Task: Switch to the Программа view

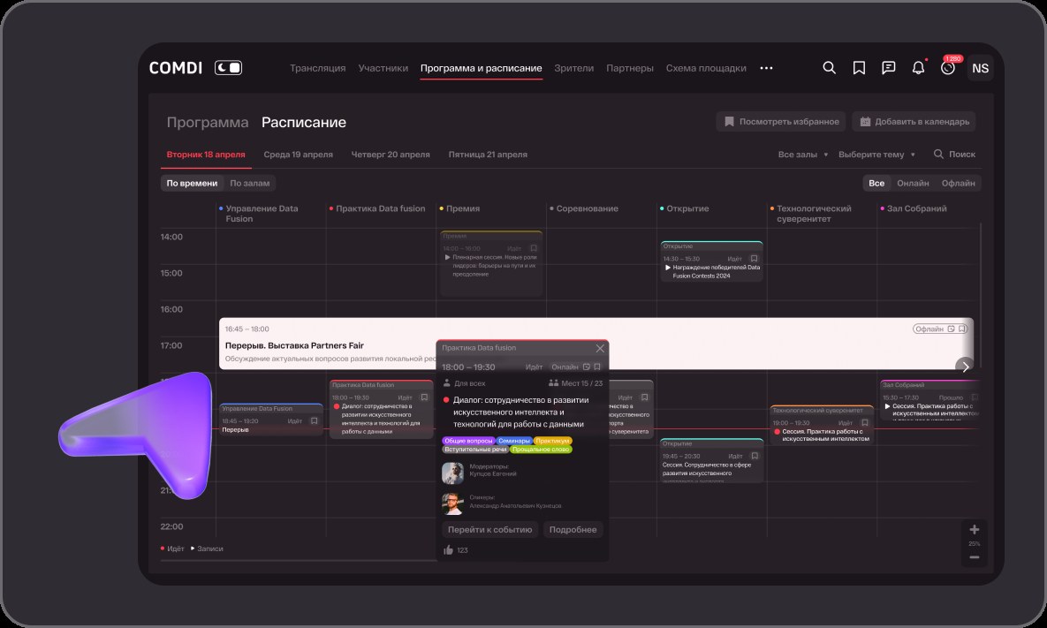Action: 208,122
